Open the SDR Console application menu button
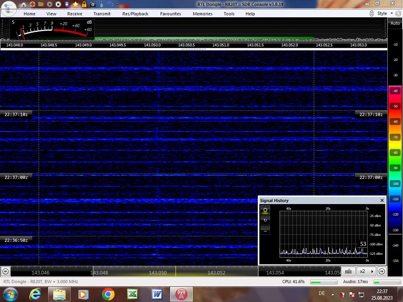This screenshot has width=403, height=302. coord(9,8)
